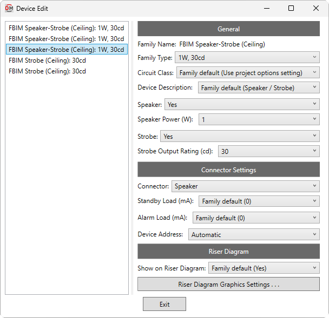Image resolution: width=329 pixels, height=318 pixels.
Task: Open the Speaker Power (W) dropdown
Action: [259, 119]
